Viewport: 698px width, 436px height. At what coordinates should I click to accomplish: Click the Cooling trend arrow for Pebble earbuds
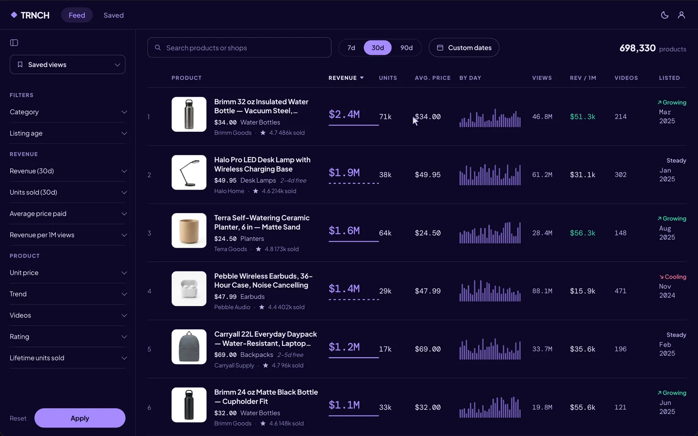click(x=661, y=277)
